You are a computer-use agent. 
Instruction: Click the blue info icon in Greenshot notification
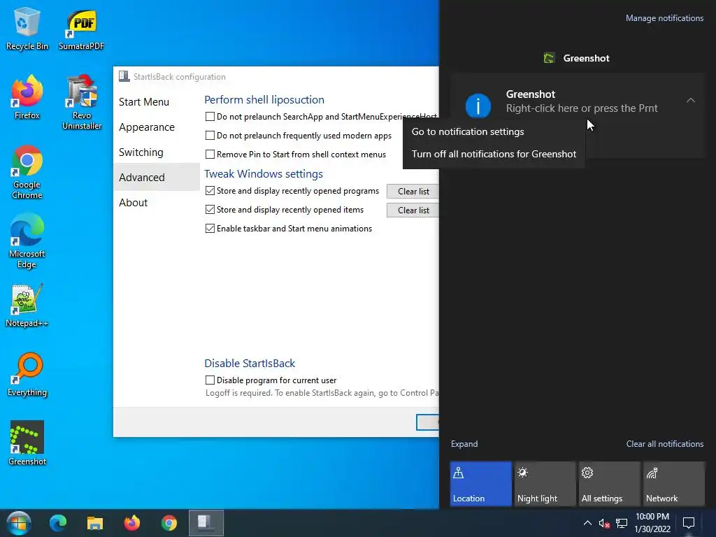[x=478, y=106]
